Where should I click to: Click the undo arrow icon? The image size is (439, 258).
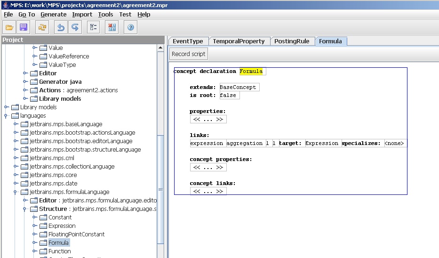pyautogui.click(x=61, y=28)
